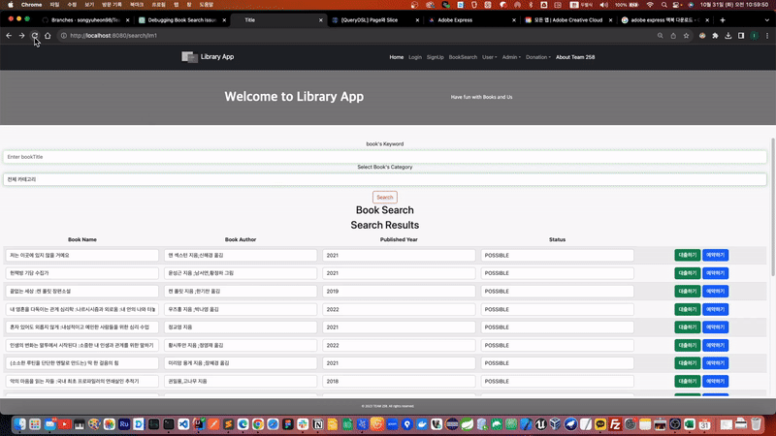Go to About Team 258 page
776x436 pixels.
tap(576, 57)
